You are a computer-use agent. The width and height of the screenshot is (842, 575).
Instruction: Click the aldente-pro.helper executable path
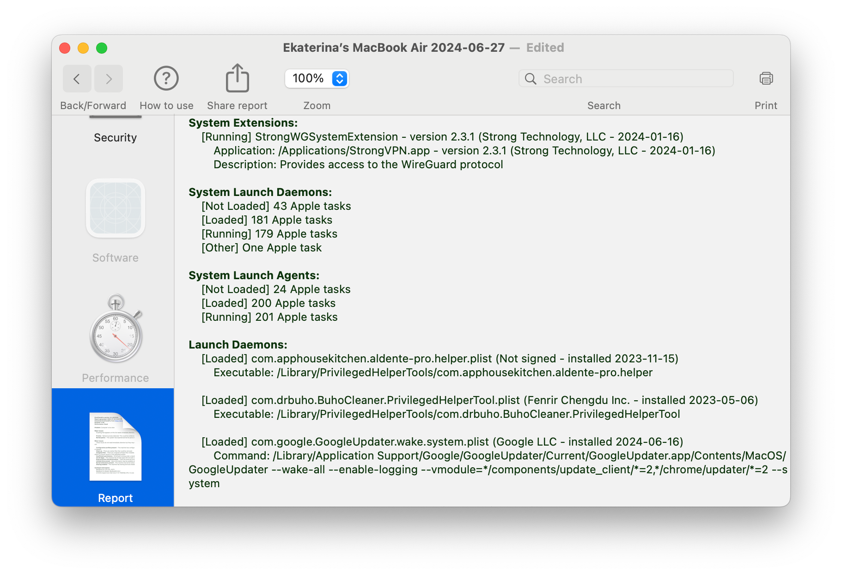coord(433,373)
